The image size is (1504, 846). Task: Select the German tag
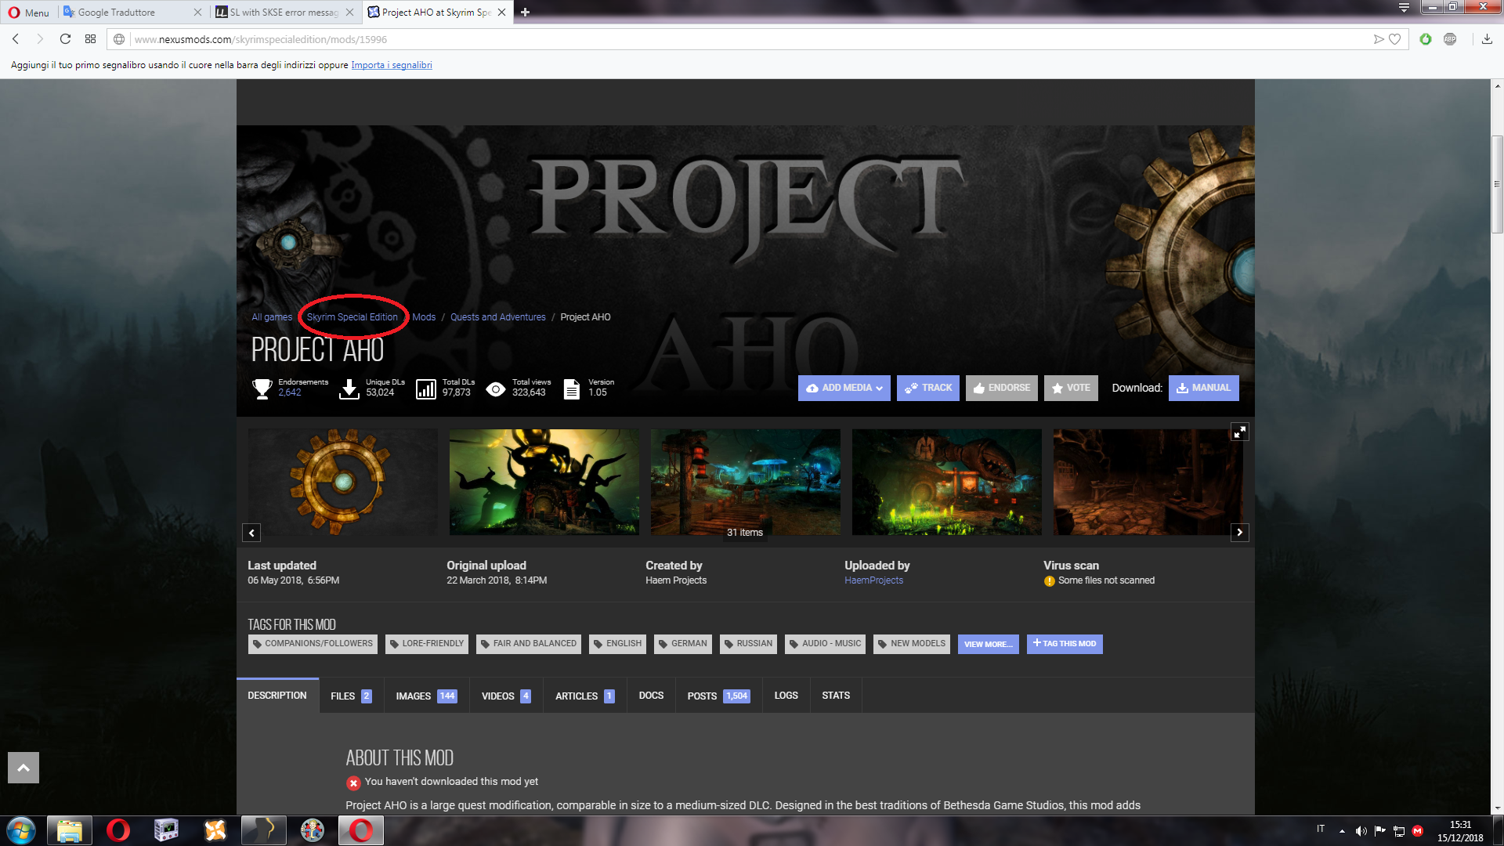pyautogui.click(x=683, y=644)
